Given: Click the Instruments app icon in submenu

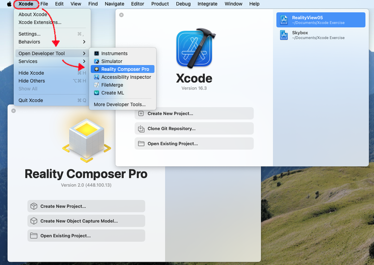Looking at the screenshot, I should (96, 53).
